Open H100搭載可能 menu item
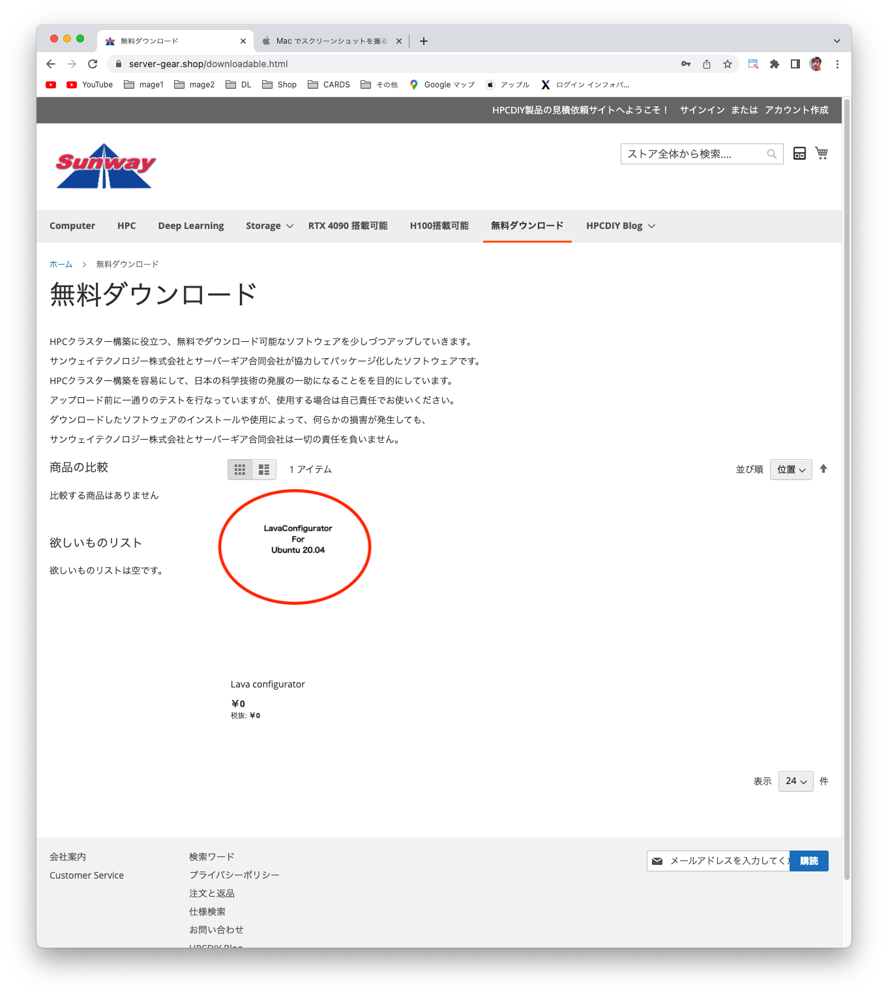Screen dimensions: 888x996 point(439,226)
